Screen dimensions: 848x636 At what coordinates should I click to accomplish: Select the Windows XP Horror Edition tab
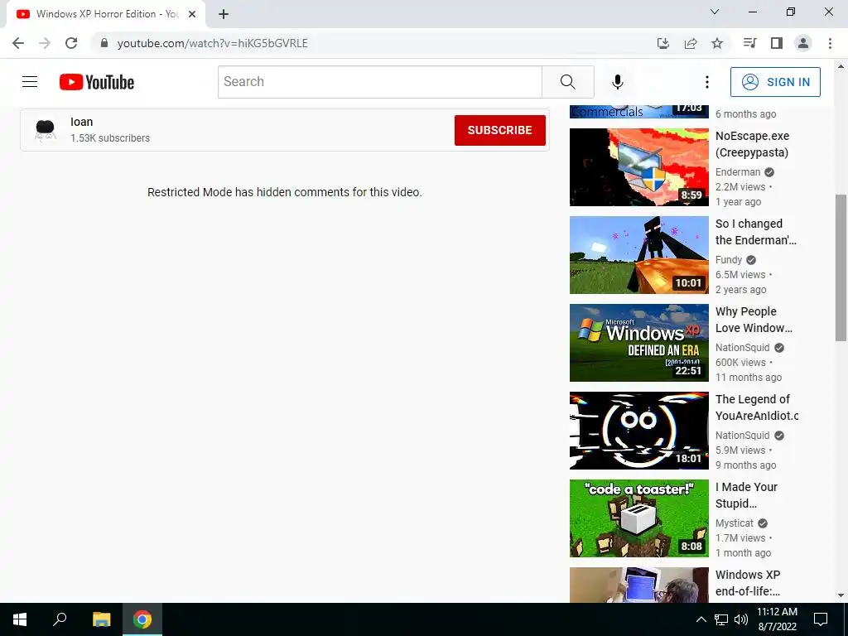coord(106,14)
